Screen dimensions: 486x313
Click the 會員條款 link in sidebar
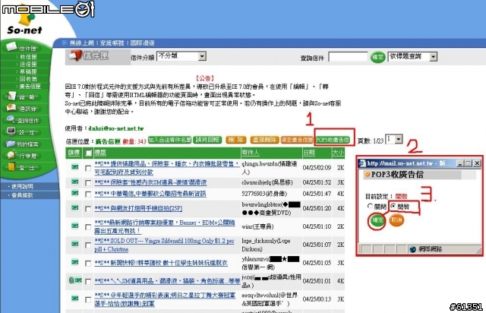pyautogui.click(x=22, y=195)
